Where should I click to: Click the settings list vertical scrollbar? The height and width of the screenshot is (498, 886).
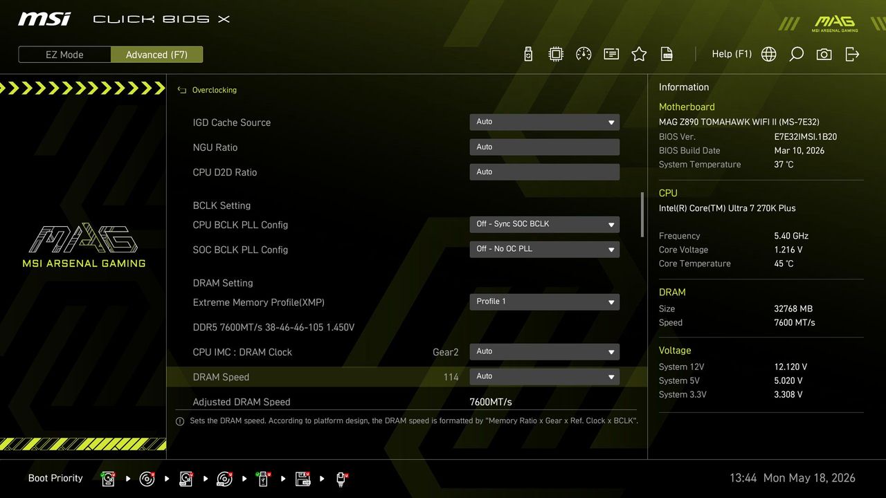[x=642, y=214]
